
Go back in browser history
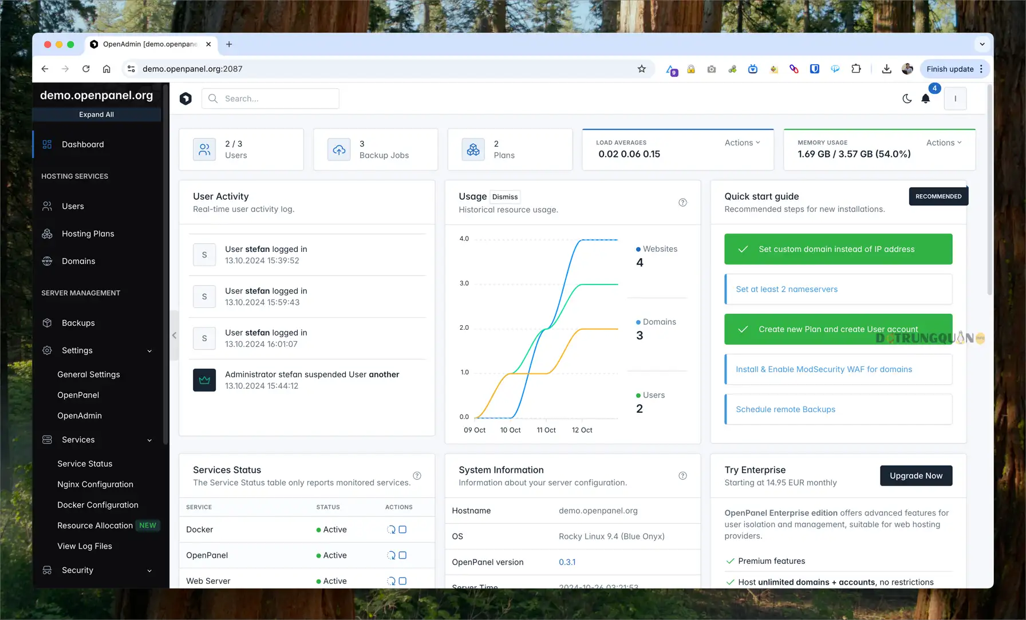pyautogui.click(x=45, y=69)
